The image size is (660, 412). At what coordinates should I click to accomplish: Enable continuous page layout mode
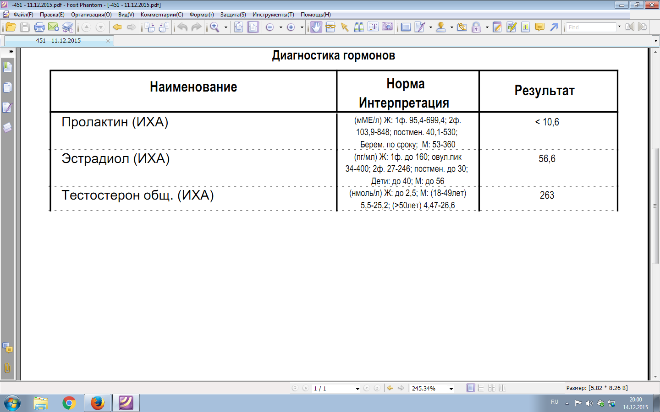coord(481,388)
